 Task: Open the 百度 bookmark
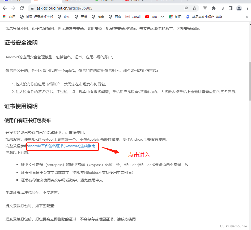click(115, 17)
